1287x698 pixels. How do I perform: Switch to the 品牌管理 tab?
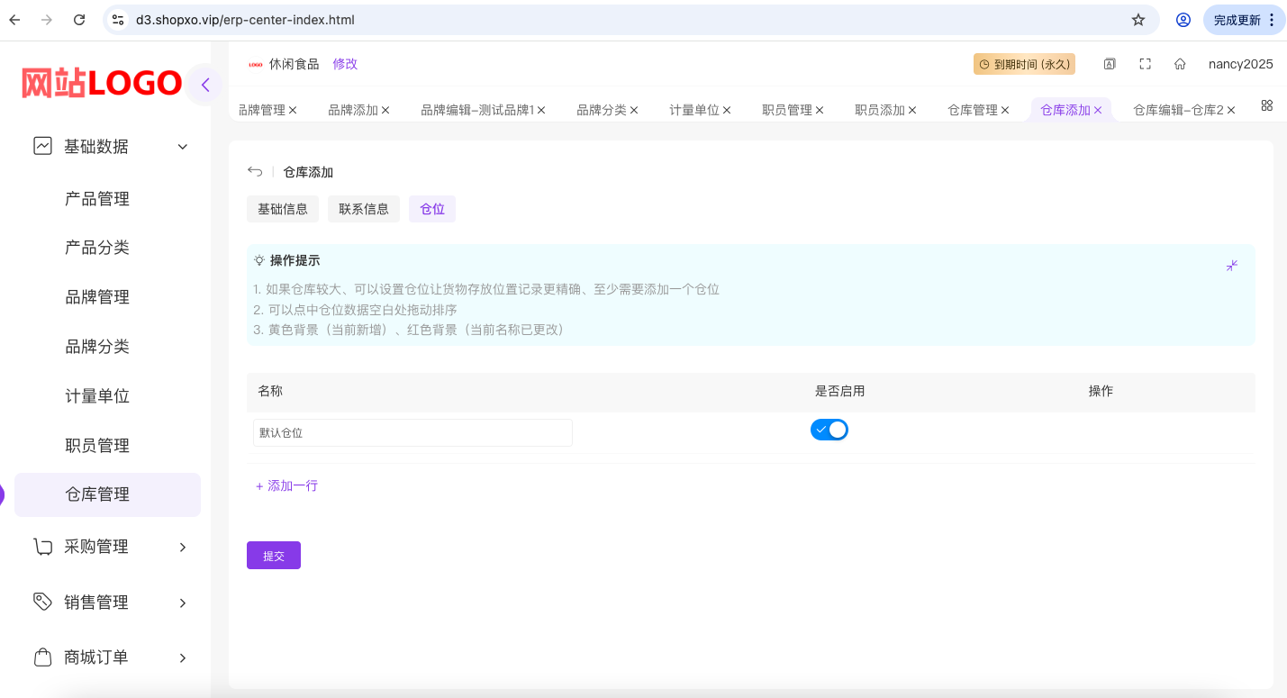(x=262, y=110)
